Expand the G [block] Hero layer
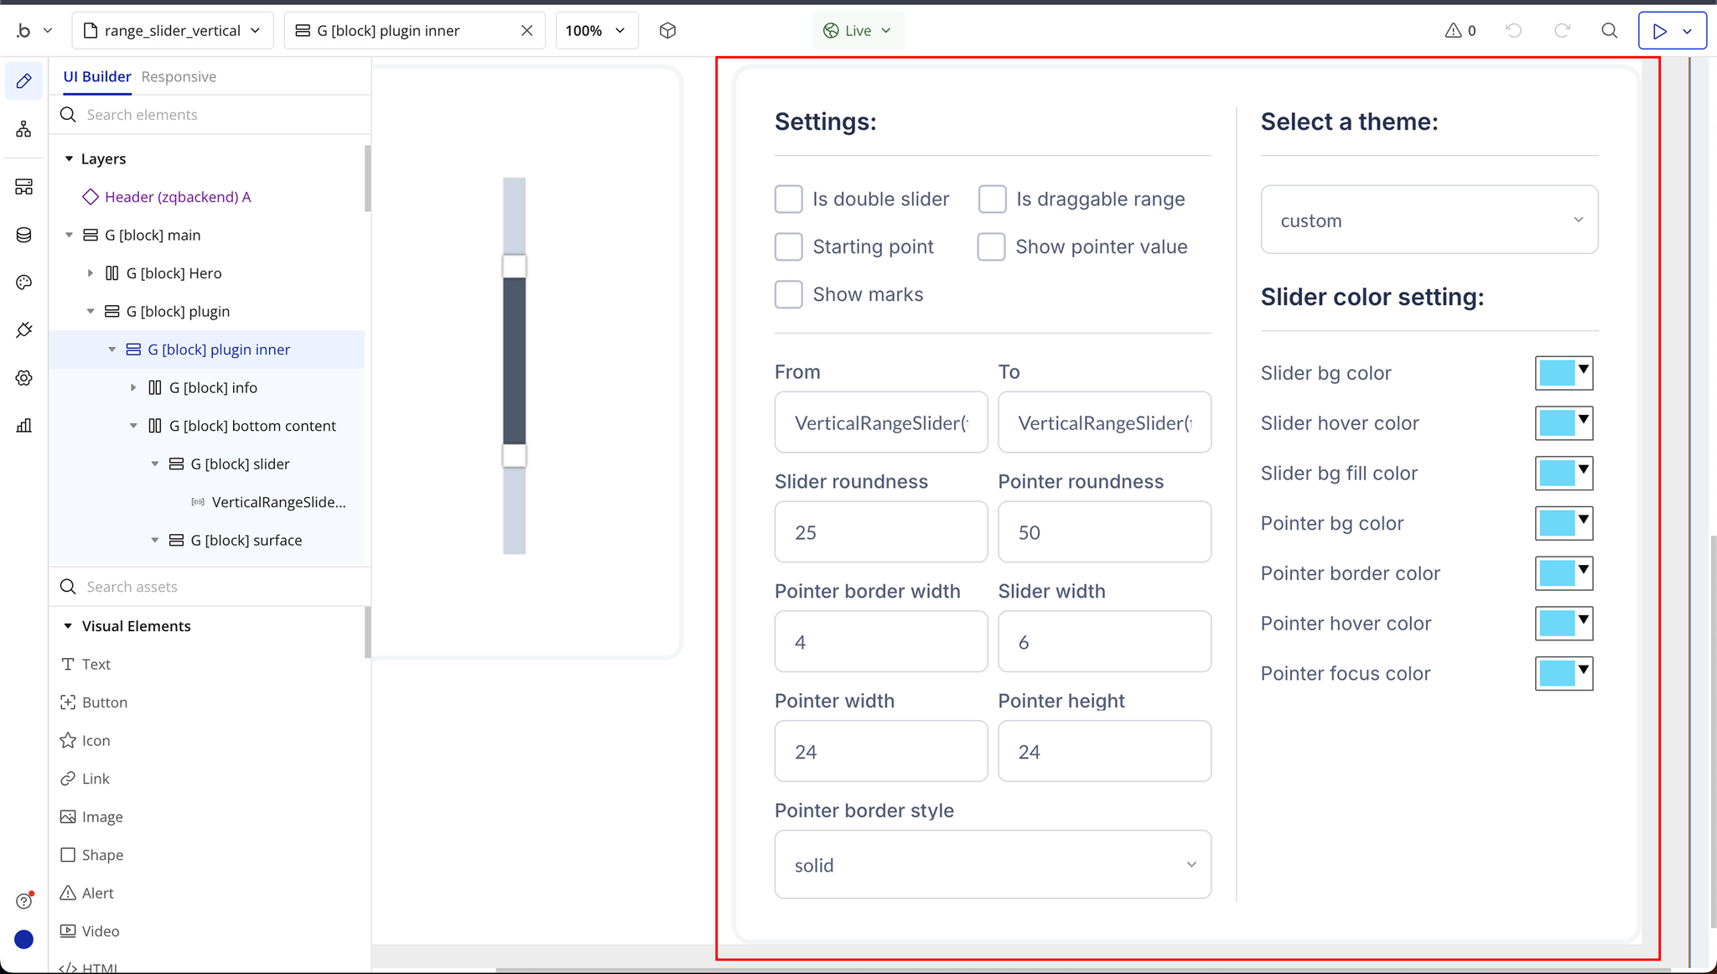This screenshot has width=1717, height=974. pos(91,273)
